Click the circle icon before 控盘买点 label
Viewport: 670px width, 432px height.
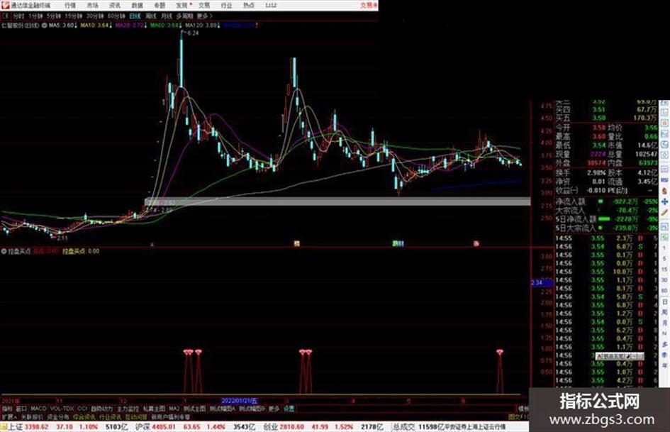click(4, 251)
